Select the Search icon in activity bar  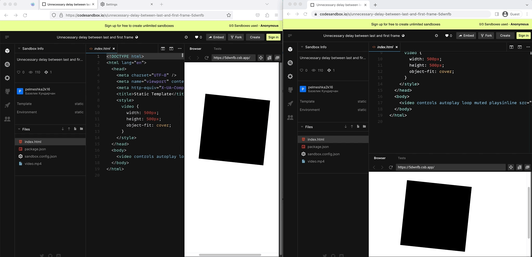tap(7, 64)
